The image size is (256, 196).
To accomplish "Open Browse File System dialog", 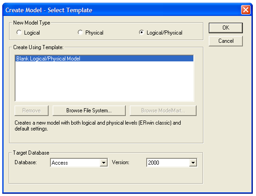I will pyautogui.click(x=89, y=111).
